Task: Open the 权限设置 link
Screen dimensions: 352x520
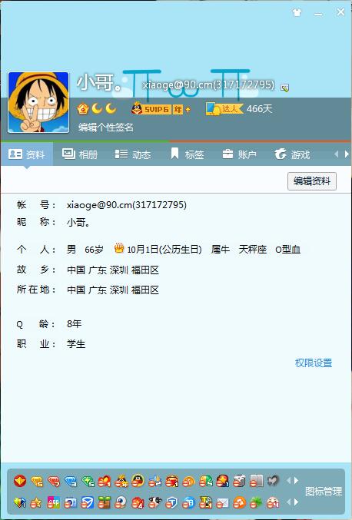Action: point(314,363)
